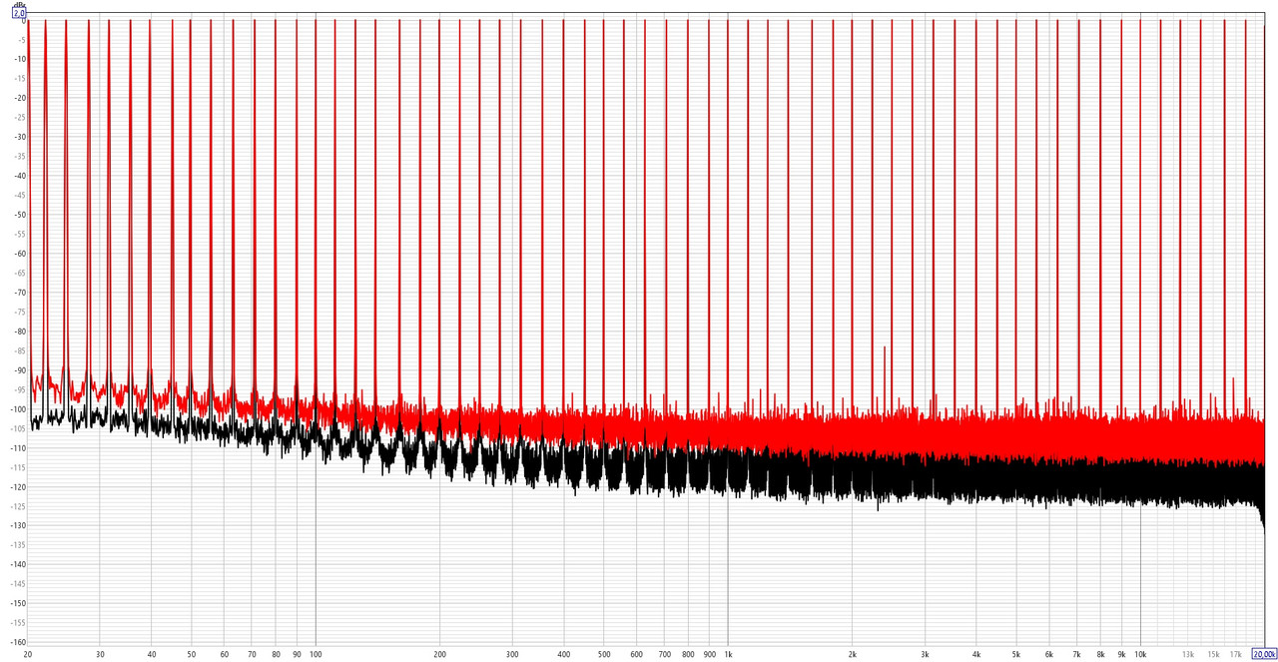Click the 10k label on frequency axis
The height and width of the screenshot is (662, 1278).
click(x=1139, y=655)
